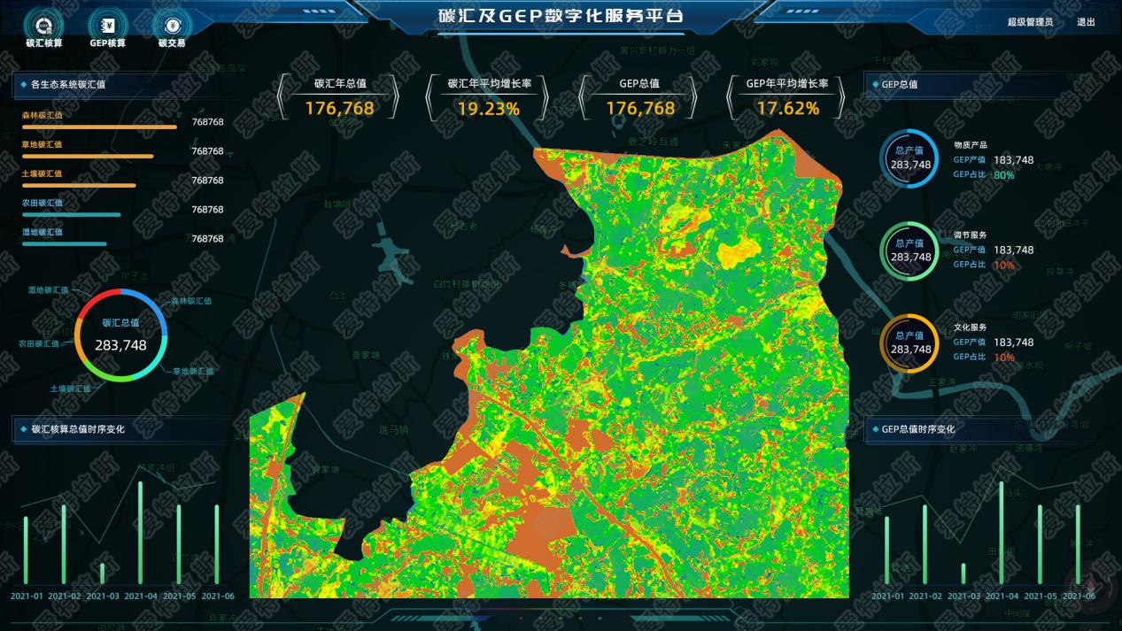Click the 碳汇总值 donut chart center
Viewport: 1122px width, 631px height.
[120, 336]
